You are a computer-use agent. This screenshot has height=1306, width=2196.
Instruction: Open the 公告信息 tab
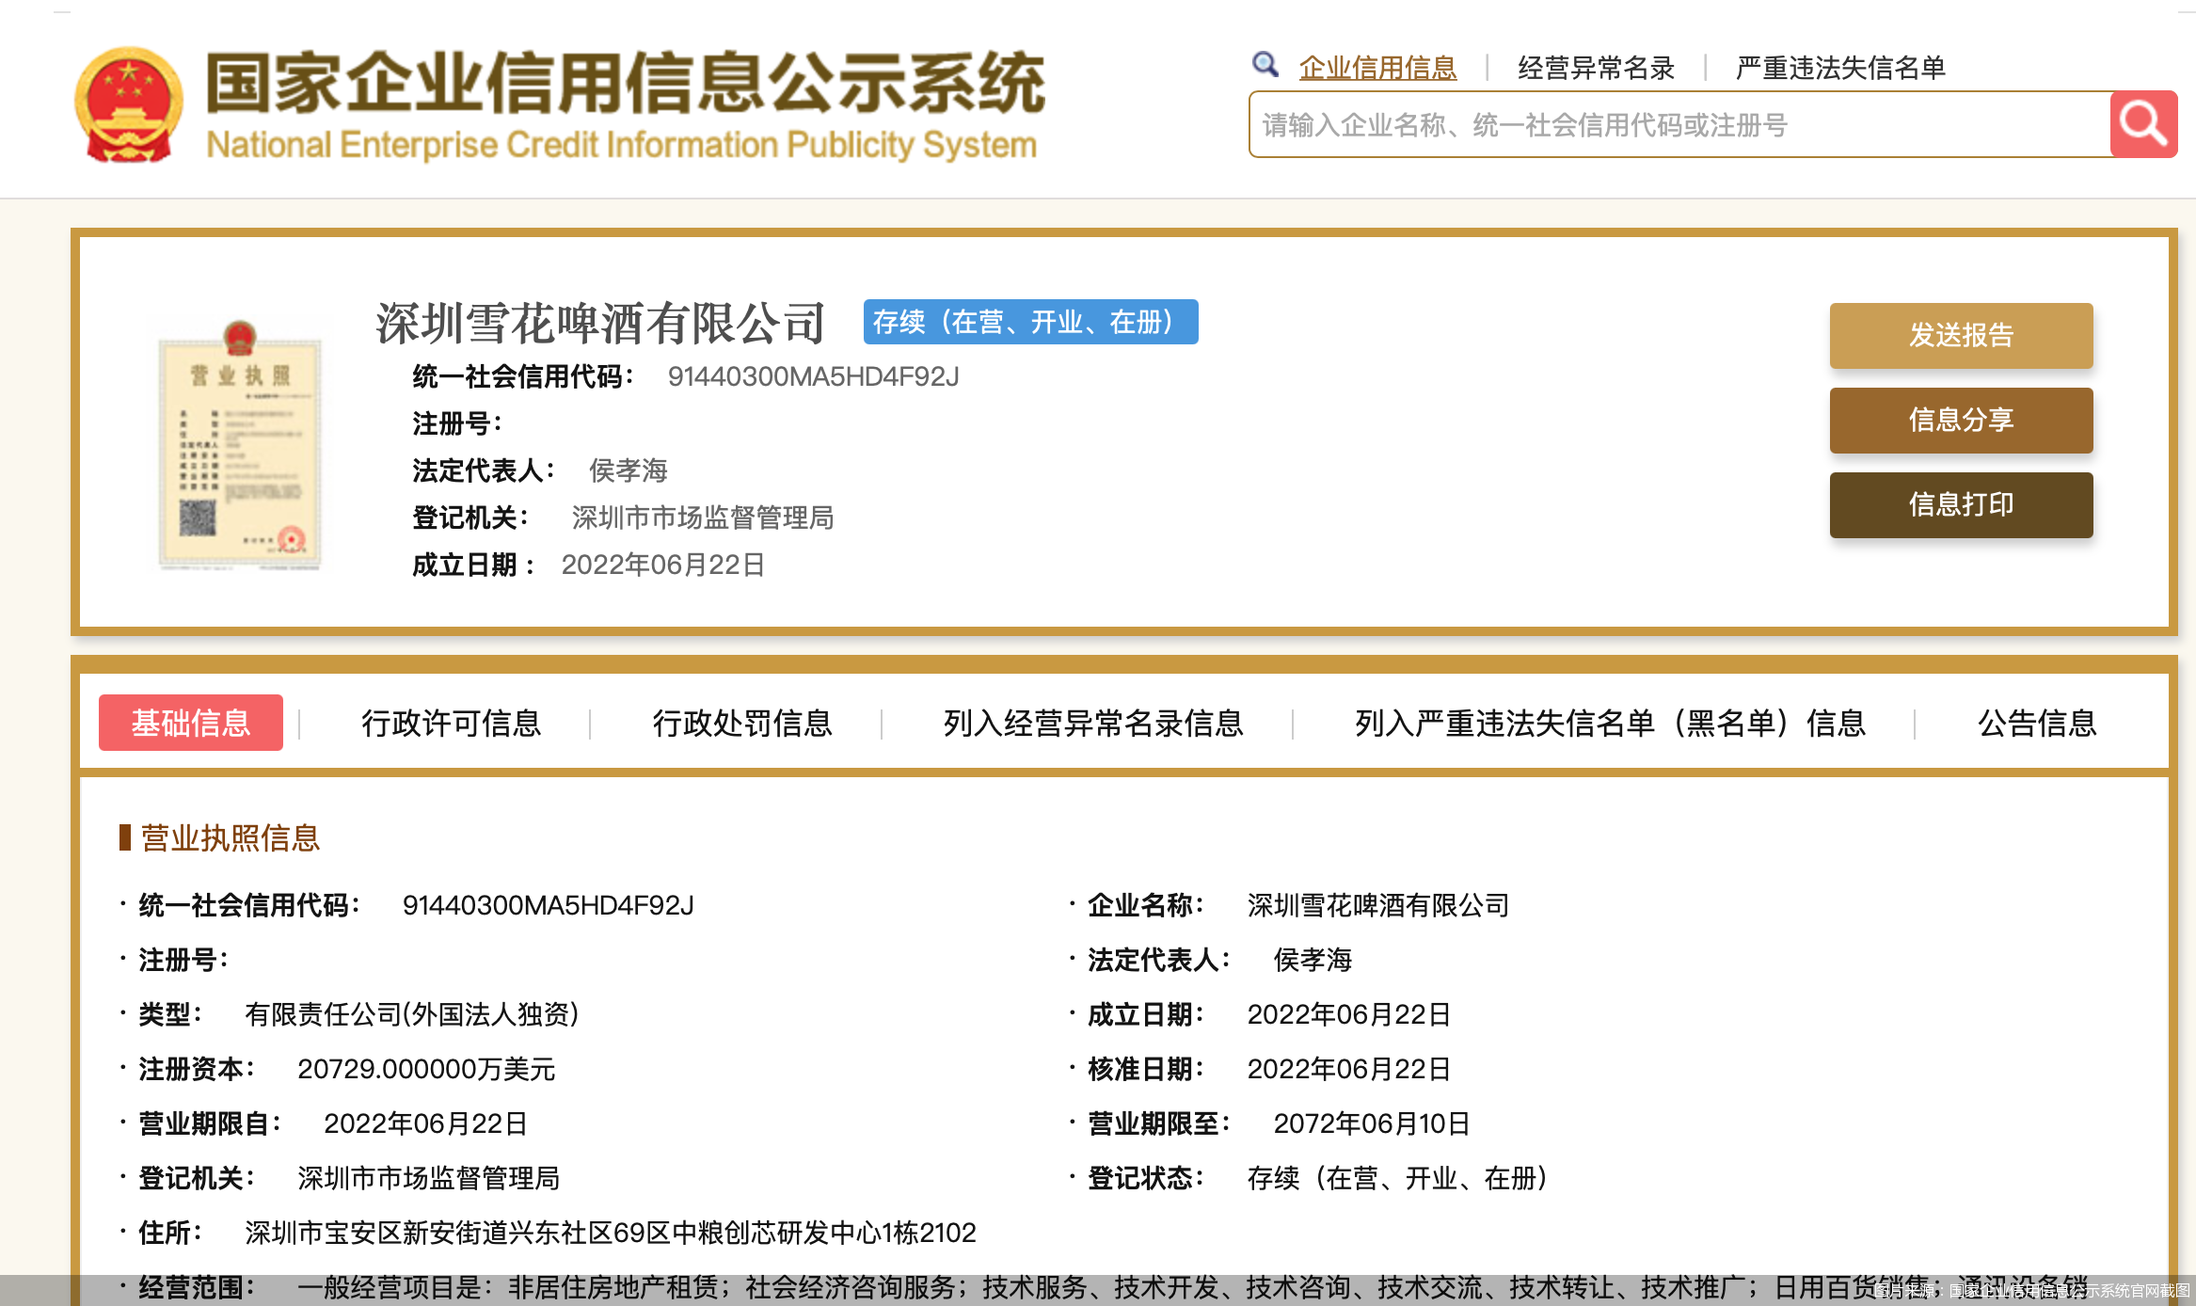click(2037, 723)
